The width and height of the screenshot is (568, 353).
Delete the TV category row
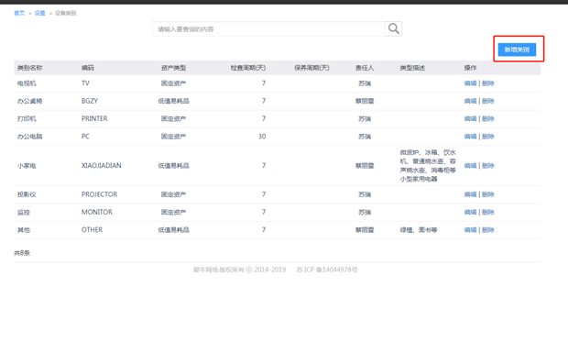point(488,83)
